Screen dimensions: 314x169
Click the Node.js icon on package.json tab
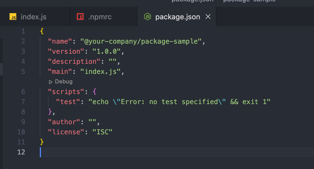[x=147, y=17]
